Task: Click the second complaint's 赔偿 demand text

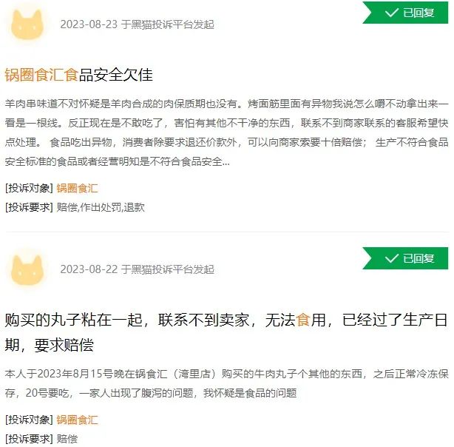Action: [x=67, y=439]
